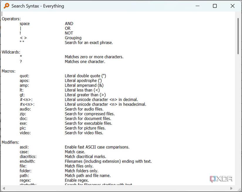
Task: Click the #<n>: macro entry
Action: coord(26,100)
